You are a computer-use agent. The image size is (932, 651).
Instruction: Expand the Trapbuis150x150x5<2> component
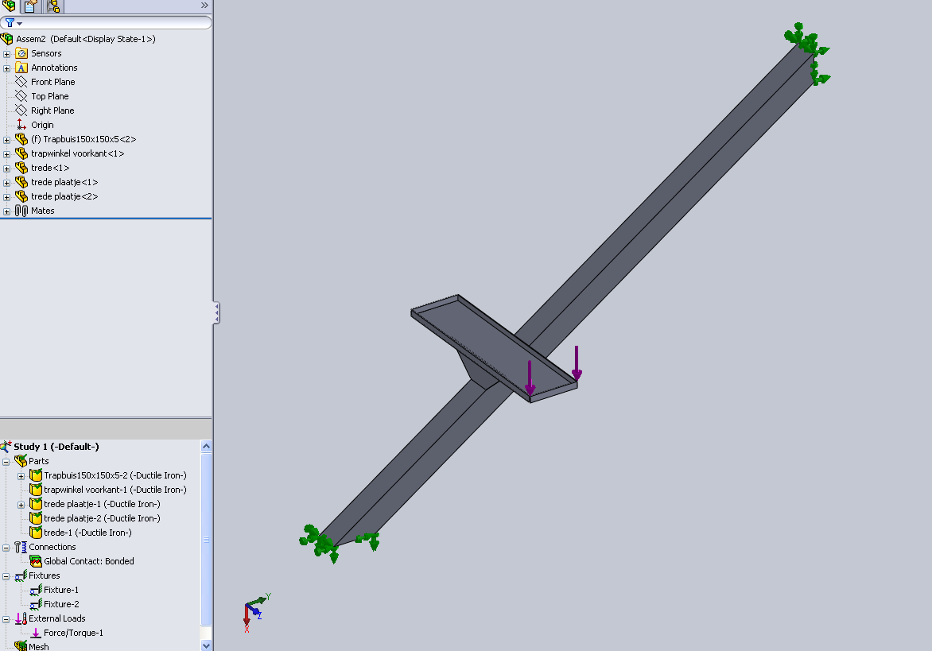click(7, 140)
